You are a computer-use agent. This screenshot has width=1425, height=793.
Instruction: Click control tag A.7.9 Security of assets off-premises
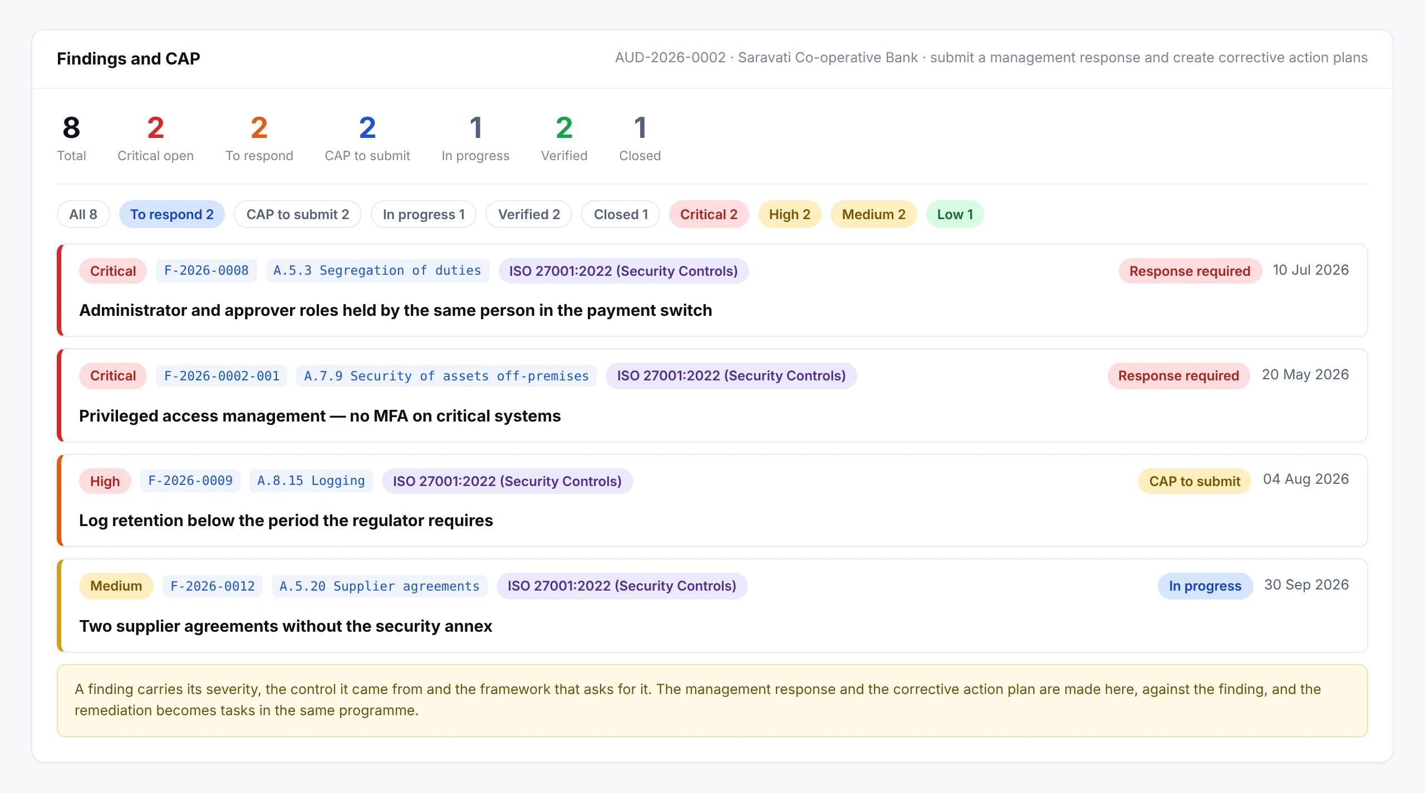[446, 376]
